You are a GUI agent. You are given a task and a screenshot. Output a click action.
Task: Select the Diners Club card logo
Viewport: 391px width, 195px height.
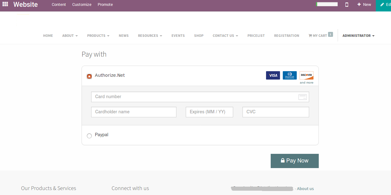(290, 75)
